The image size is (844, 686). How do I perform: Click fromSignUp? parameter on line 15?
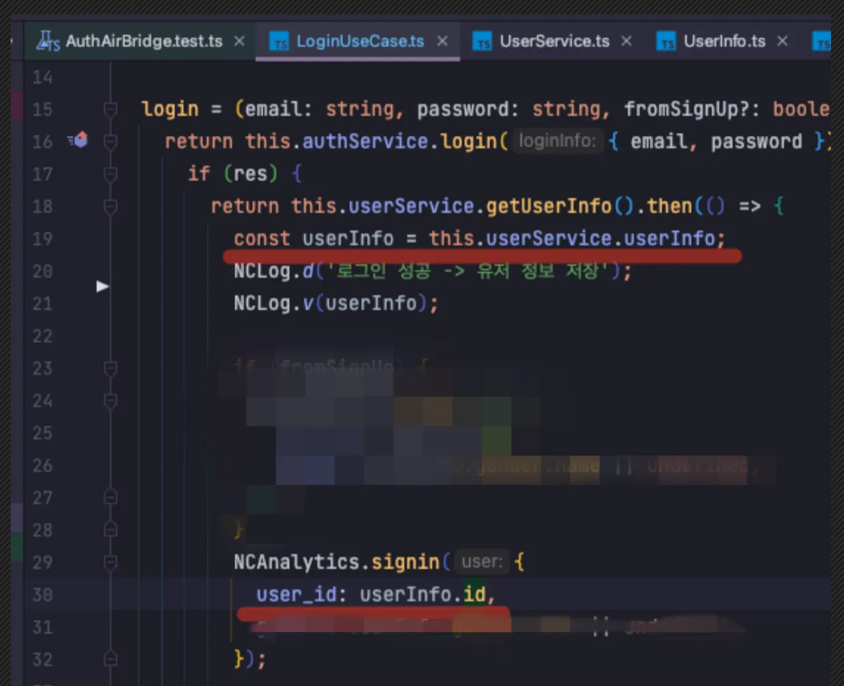point(687,109)
